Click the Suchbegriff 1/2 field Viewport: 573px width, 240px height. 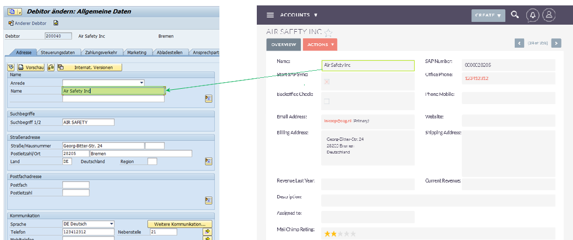point(89,122)
